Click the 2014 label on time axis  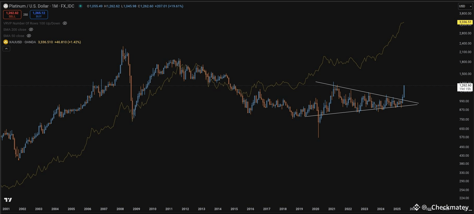coord(218,209)
